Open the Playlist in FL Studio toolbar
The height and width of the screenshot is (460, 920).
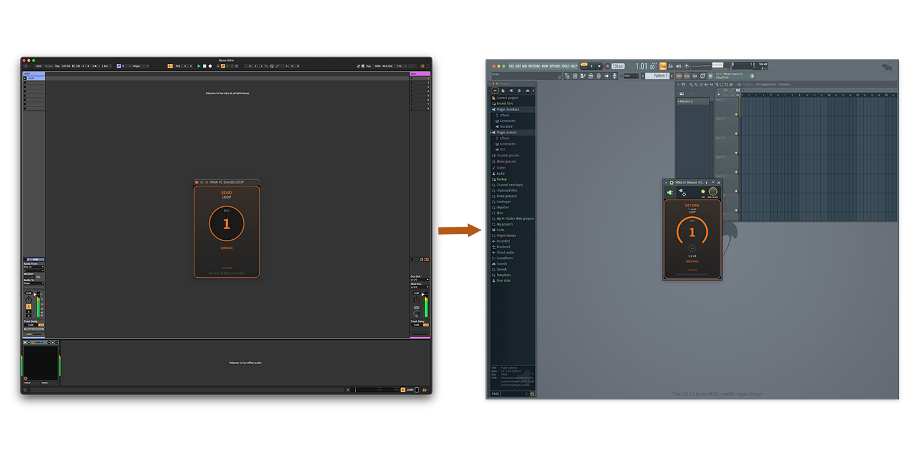(x=566, y=76)
